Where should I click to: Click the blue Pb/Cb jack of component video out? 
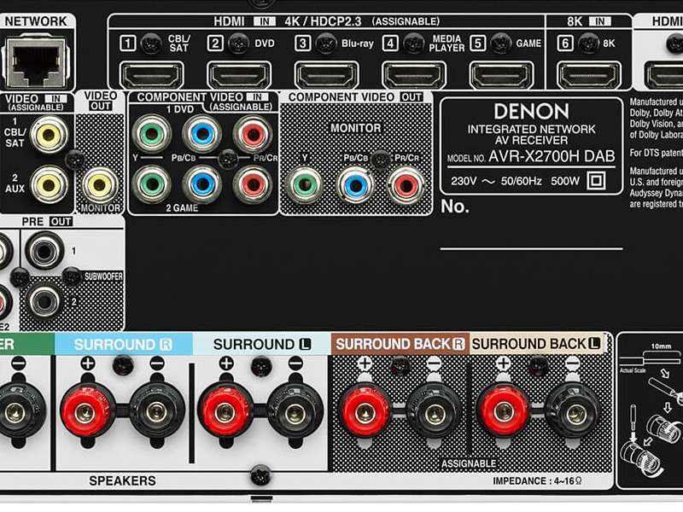click(355, 185)
